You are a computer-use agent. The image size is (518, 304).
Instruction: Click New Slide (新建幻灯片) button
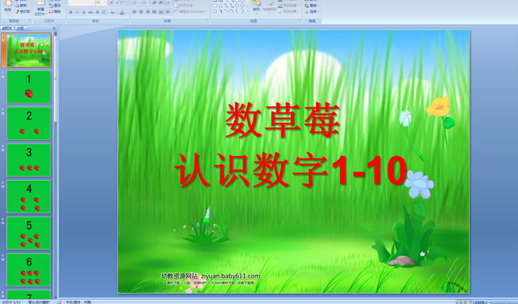click(40, 8)
